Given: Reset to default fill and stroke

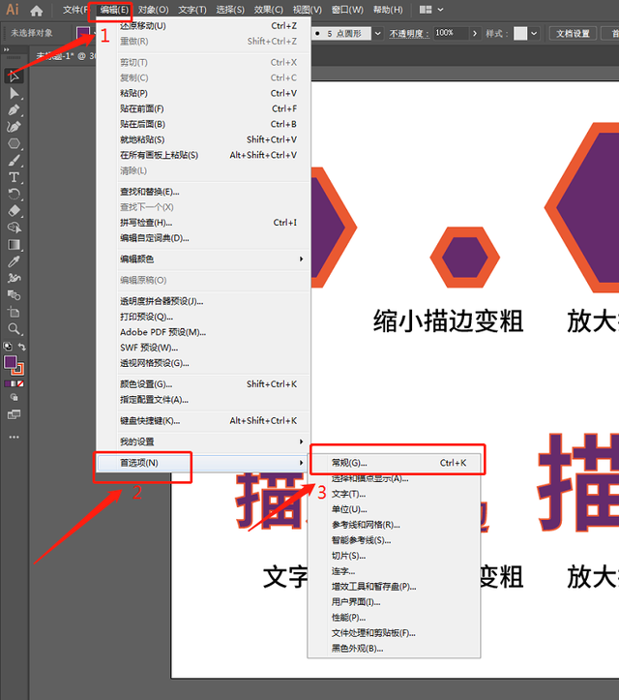Looking at the screenshot, I should (8, 347).
